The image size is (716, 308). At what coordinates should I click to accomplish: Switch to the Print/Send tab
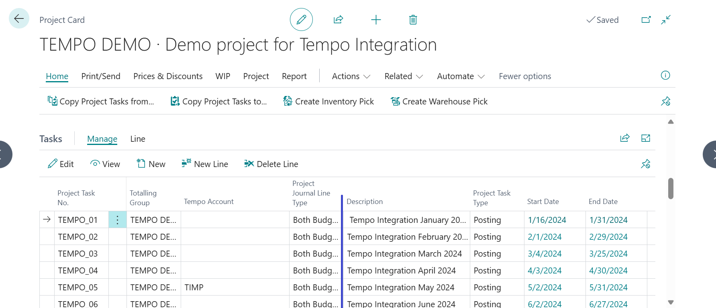point(101,76)
